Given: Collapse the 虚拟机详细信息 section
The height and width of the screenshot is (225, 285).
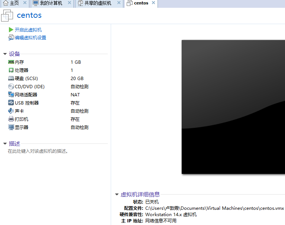Looking at the screenshot, I should [117, 194].
